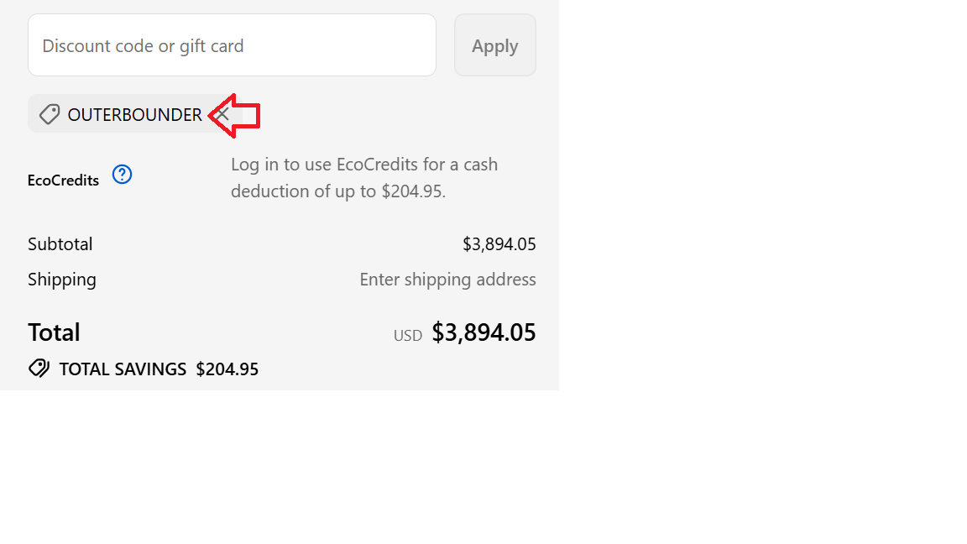Select the tag icon in the savings row
This screenshot has width=967, height=544.
click(x=39, y=368)
